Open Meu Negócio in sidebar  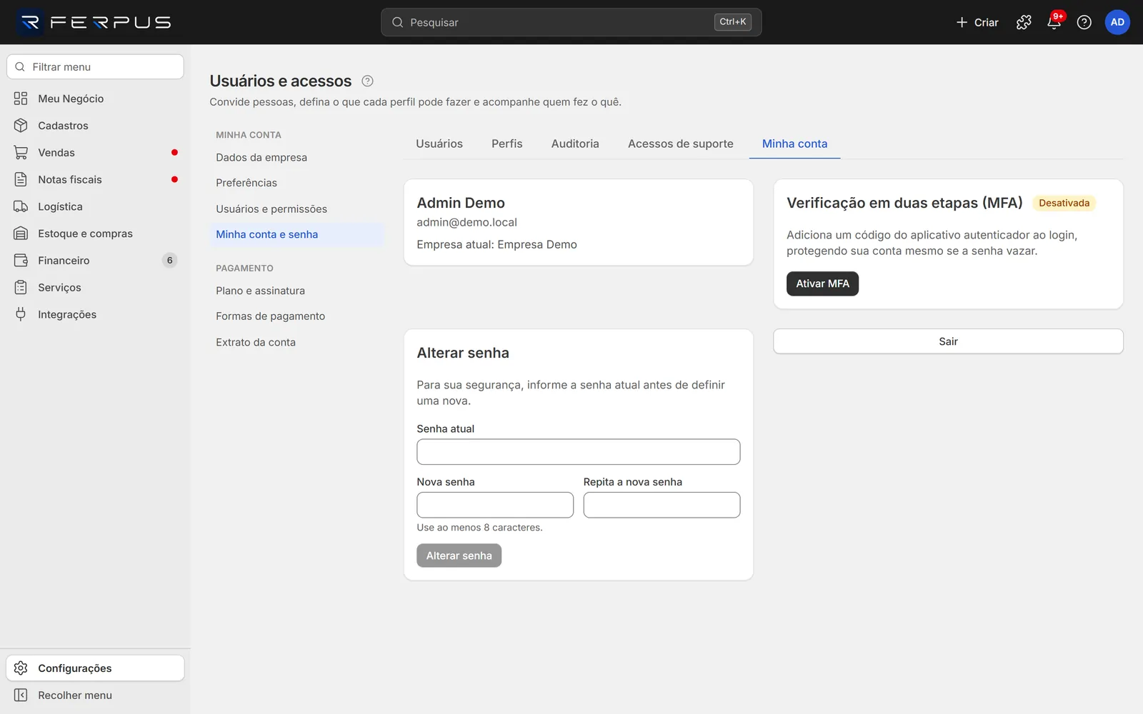point(95,99)
